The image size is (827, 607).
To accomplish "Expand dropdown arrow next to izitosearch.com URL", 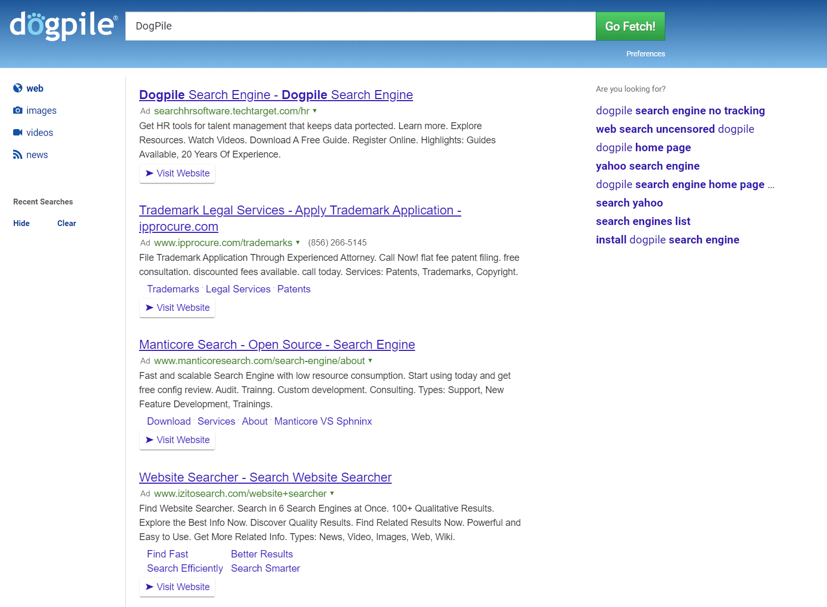I will tap(332, 493).
